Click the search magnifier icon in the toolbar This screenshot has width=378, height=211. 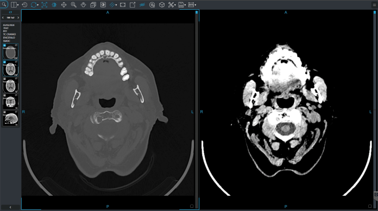(x=4, y=4)
